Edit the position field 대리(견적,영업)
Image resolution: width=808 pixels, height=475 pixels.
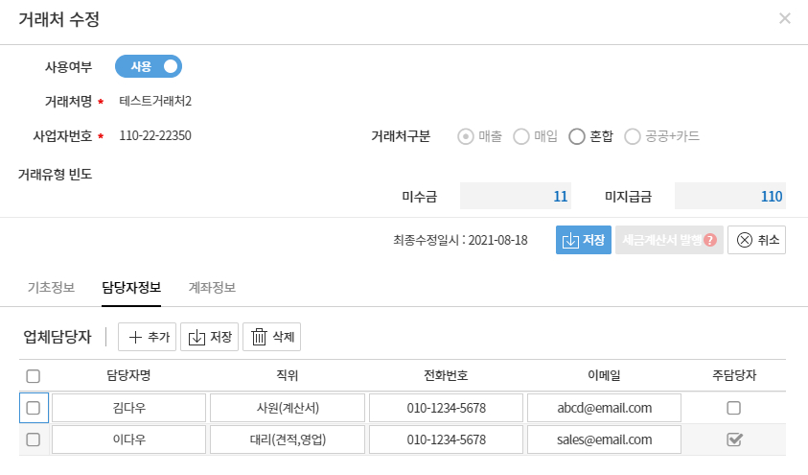(x=288, y=439)
